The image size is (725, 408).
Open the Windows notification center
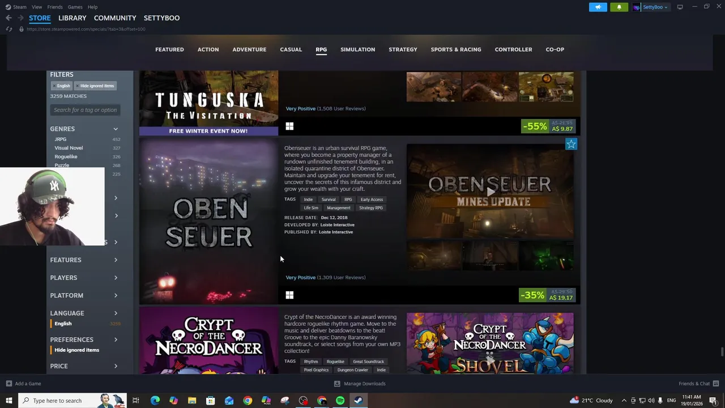pos(713,401)
